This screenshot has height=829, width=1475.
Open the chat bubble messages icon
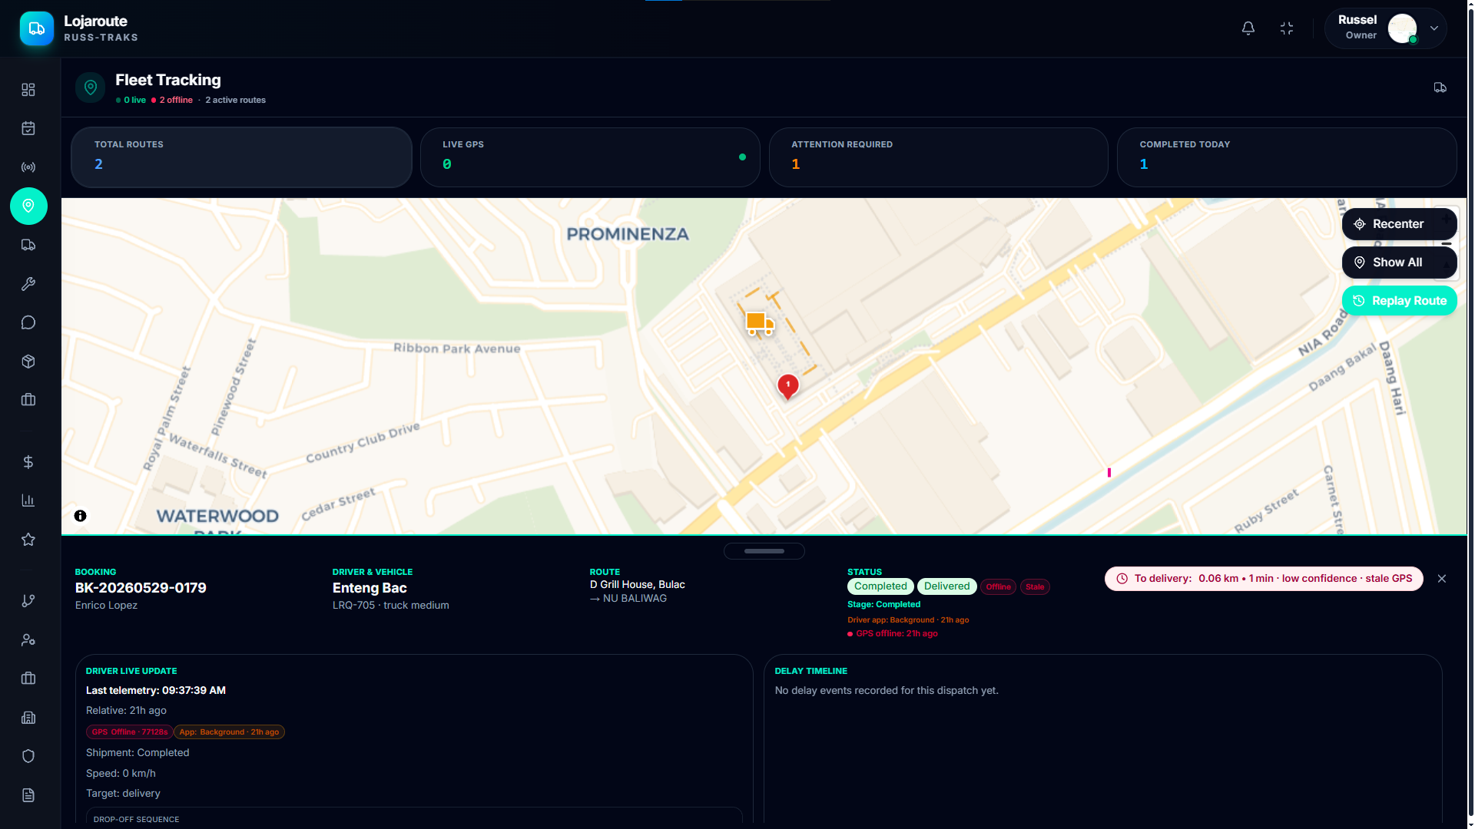(28, 322)
